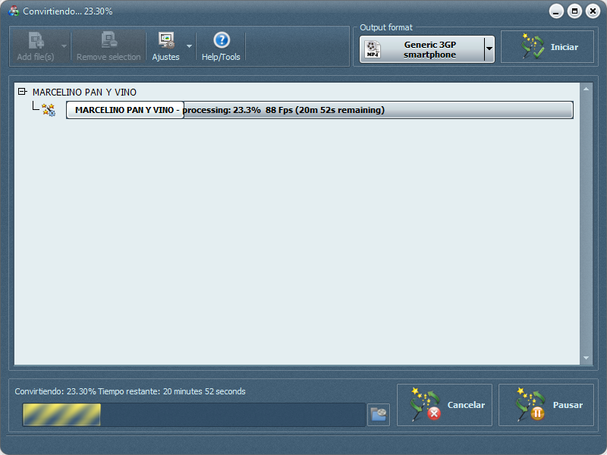Click the Cancelar button to stop conversion
The width and height of the screenshot is (607, 455).
pyautogui.click(x=445, y=405)
